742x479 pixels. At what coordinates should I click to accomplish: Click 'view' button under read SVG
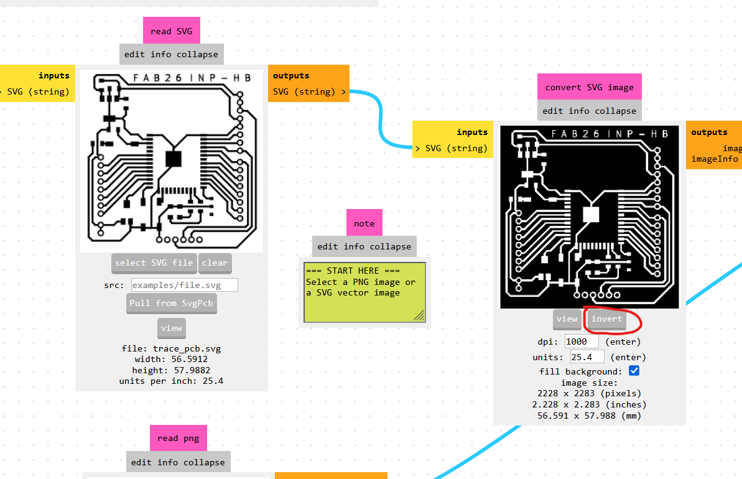171,328
